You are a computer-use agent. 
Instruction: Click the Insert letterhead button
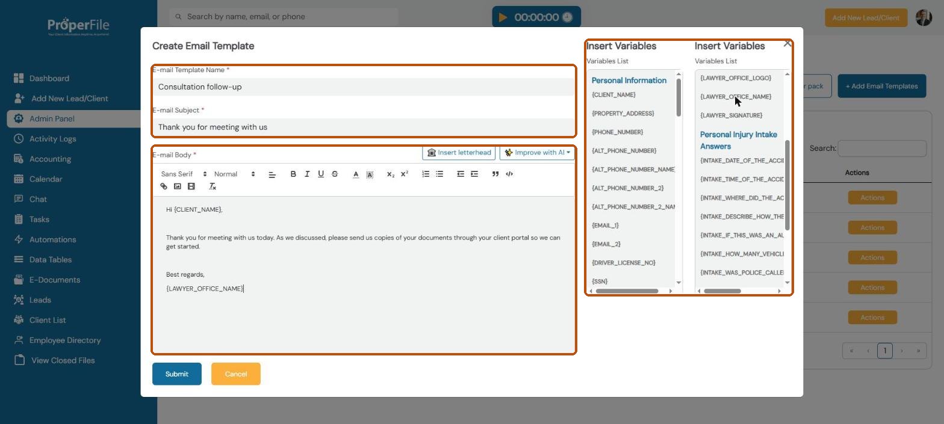[459, 153]
